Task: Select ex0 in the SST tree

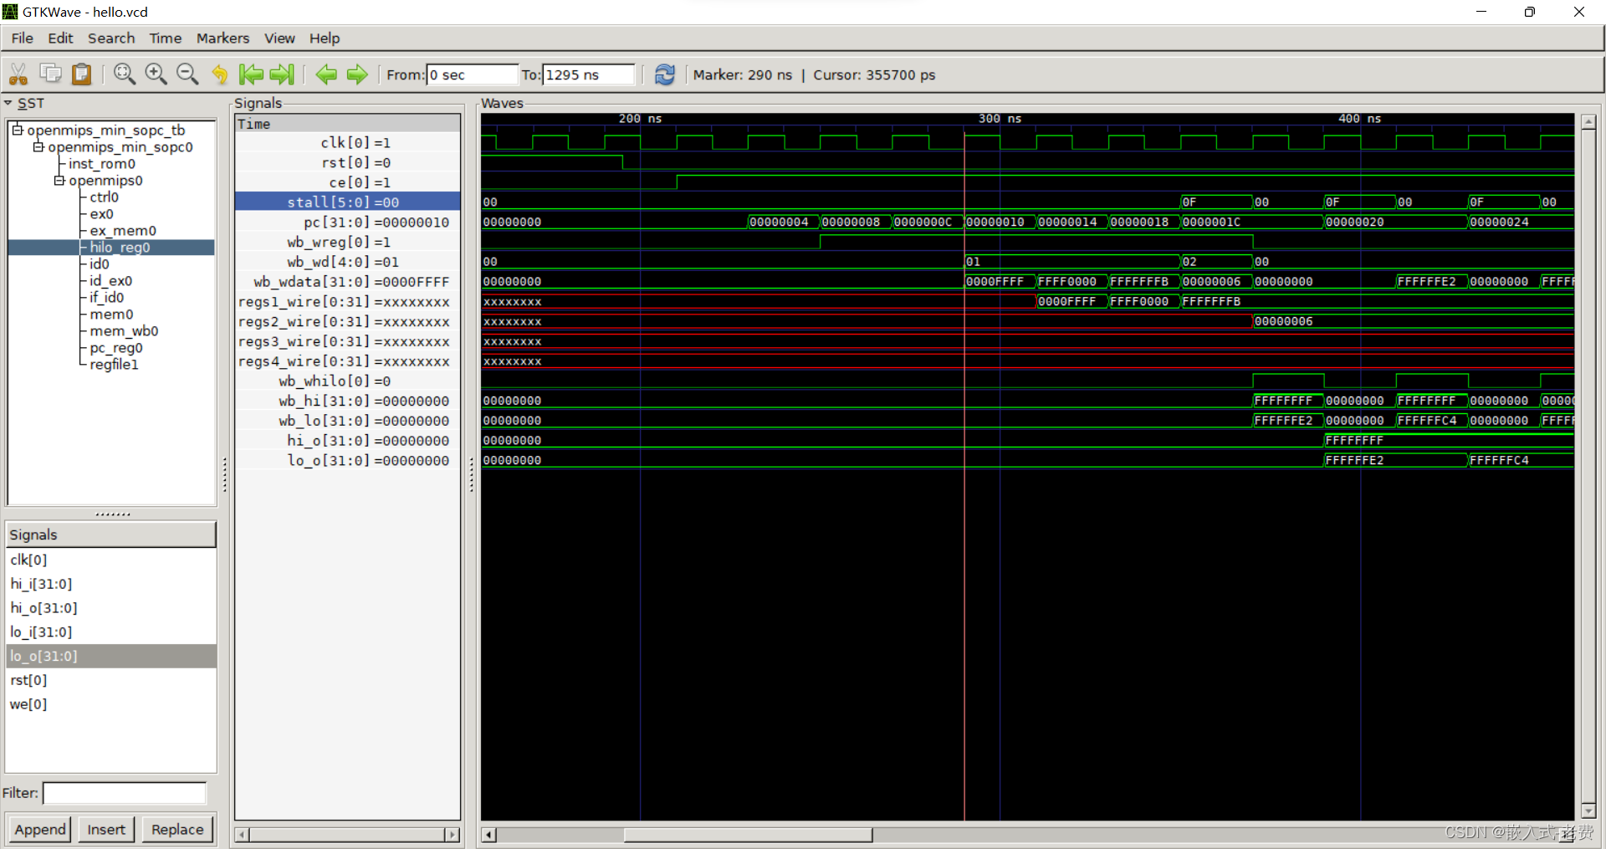Action: point(101,213)
